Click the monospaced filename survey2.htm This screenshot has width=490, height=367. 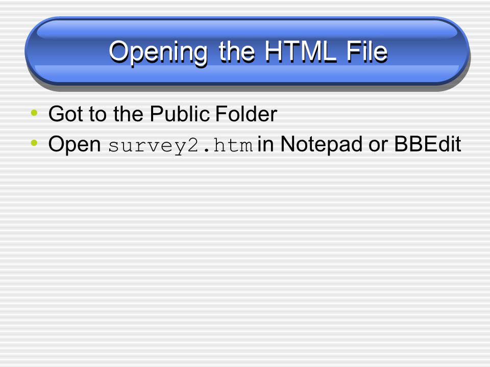[181, 146]
